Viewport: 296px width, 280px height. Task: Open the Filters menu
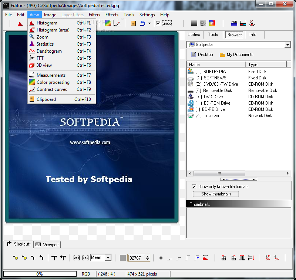94,15
